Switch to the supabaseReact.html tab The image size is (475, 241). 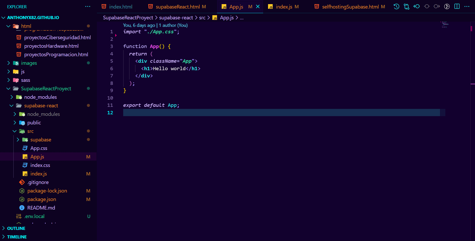[x=177, y=7]
